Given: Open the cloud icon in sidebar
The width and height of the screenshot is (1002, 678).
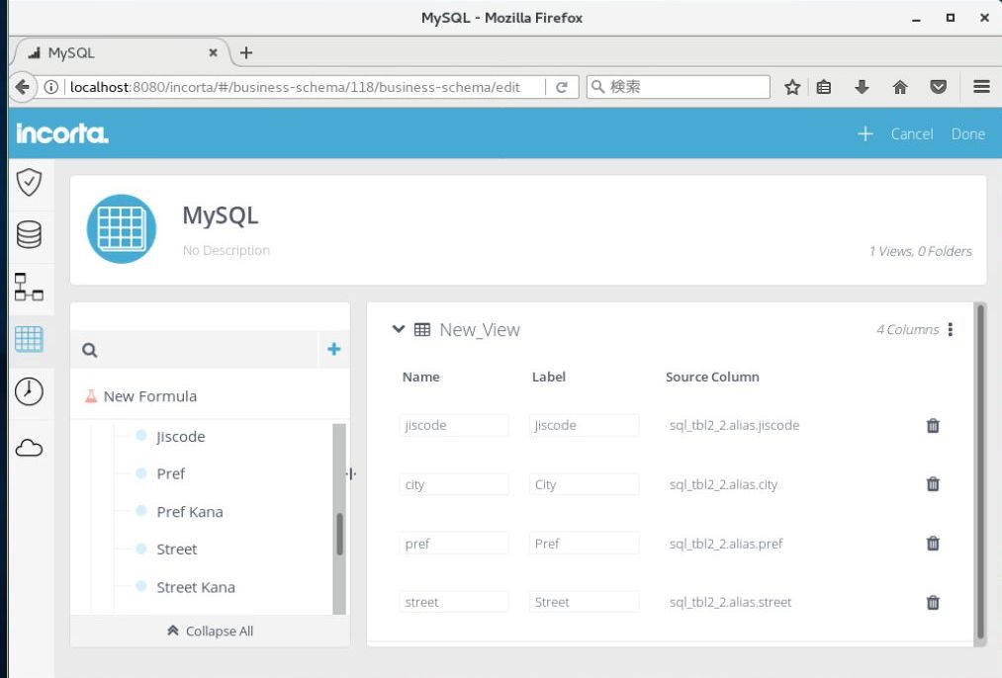Looking at the screenshot, I should coord(29,448).
